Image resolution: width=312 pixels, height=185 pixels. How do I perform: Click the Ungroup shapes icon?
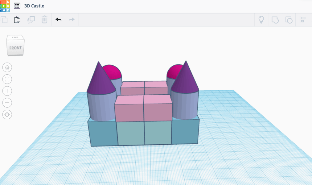click(x=289, y=20)
